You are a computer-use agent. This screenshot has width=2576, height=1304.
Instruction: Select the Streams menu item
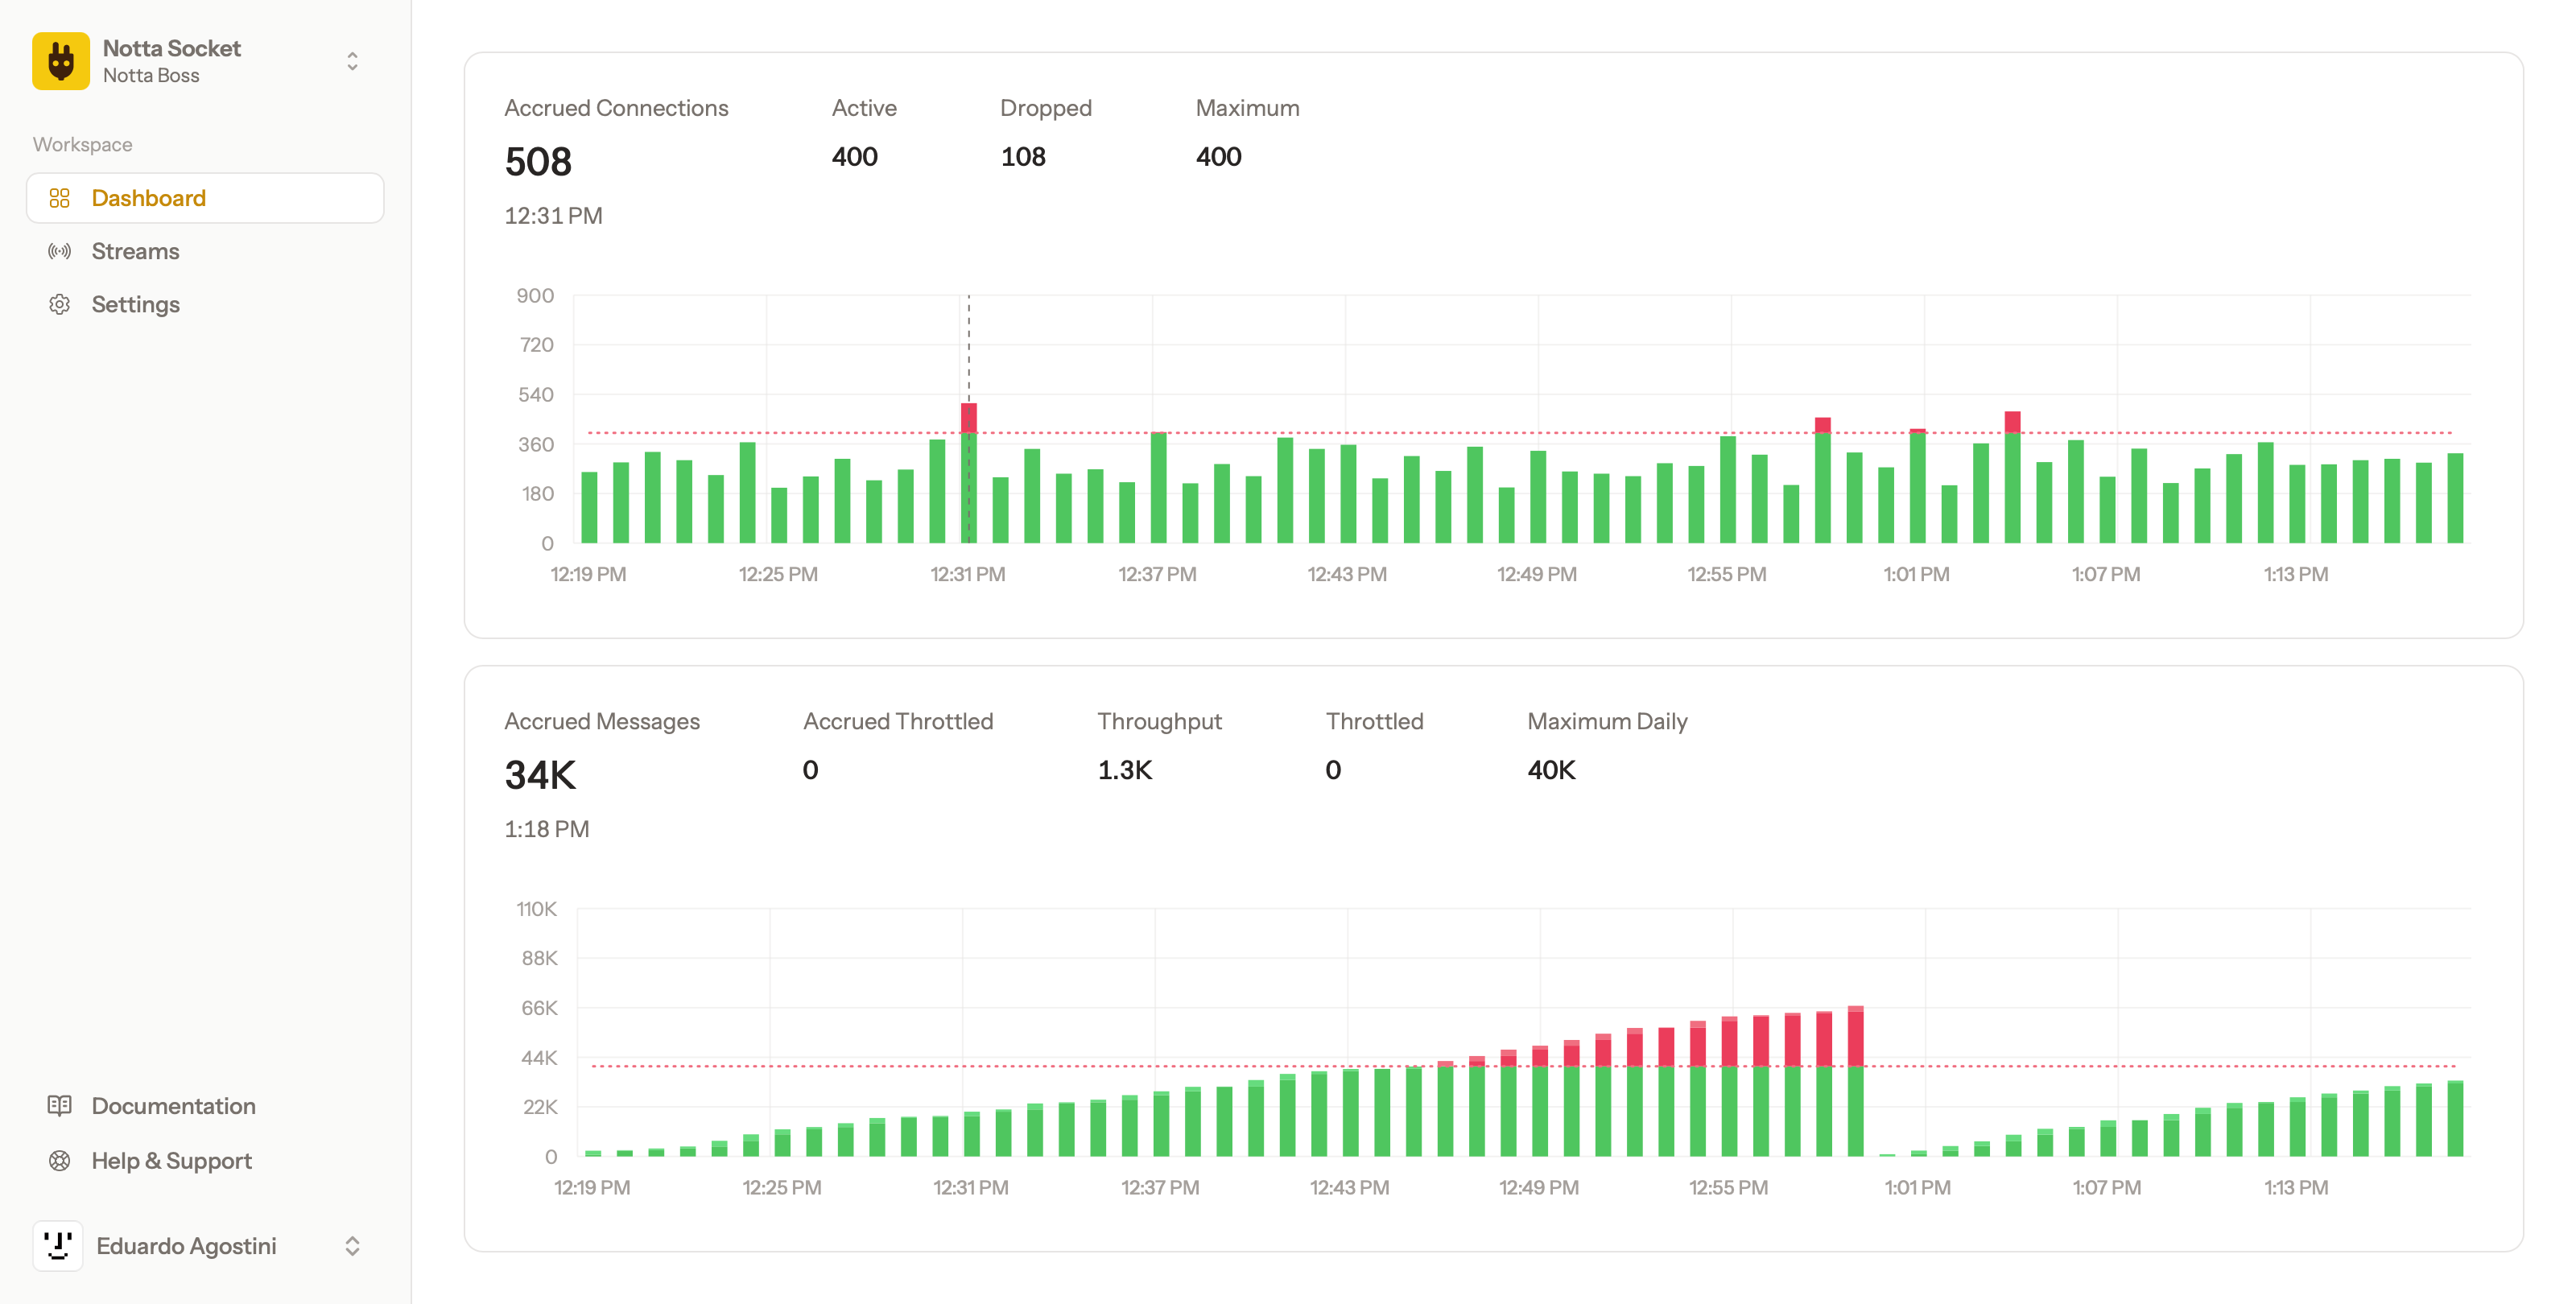coord(135,251)
